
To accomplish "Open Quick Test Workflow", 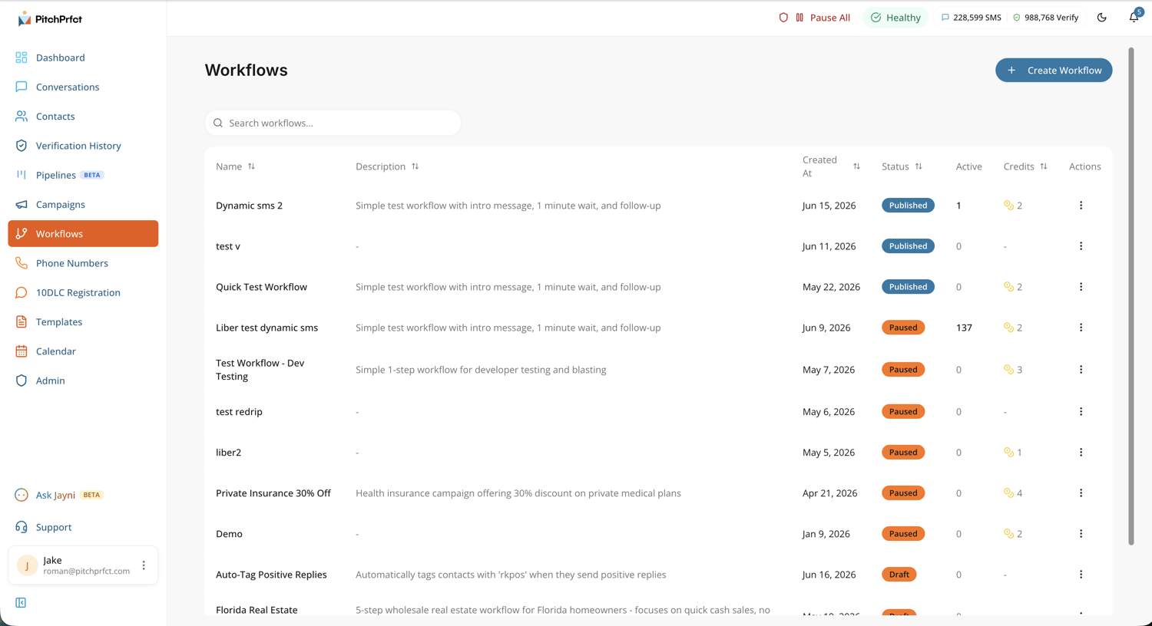I will point(261,287).
